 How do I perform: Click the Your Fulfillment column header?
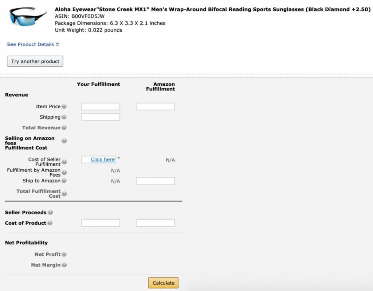coord(98,84)
